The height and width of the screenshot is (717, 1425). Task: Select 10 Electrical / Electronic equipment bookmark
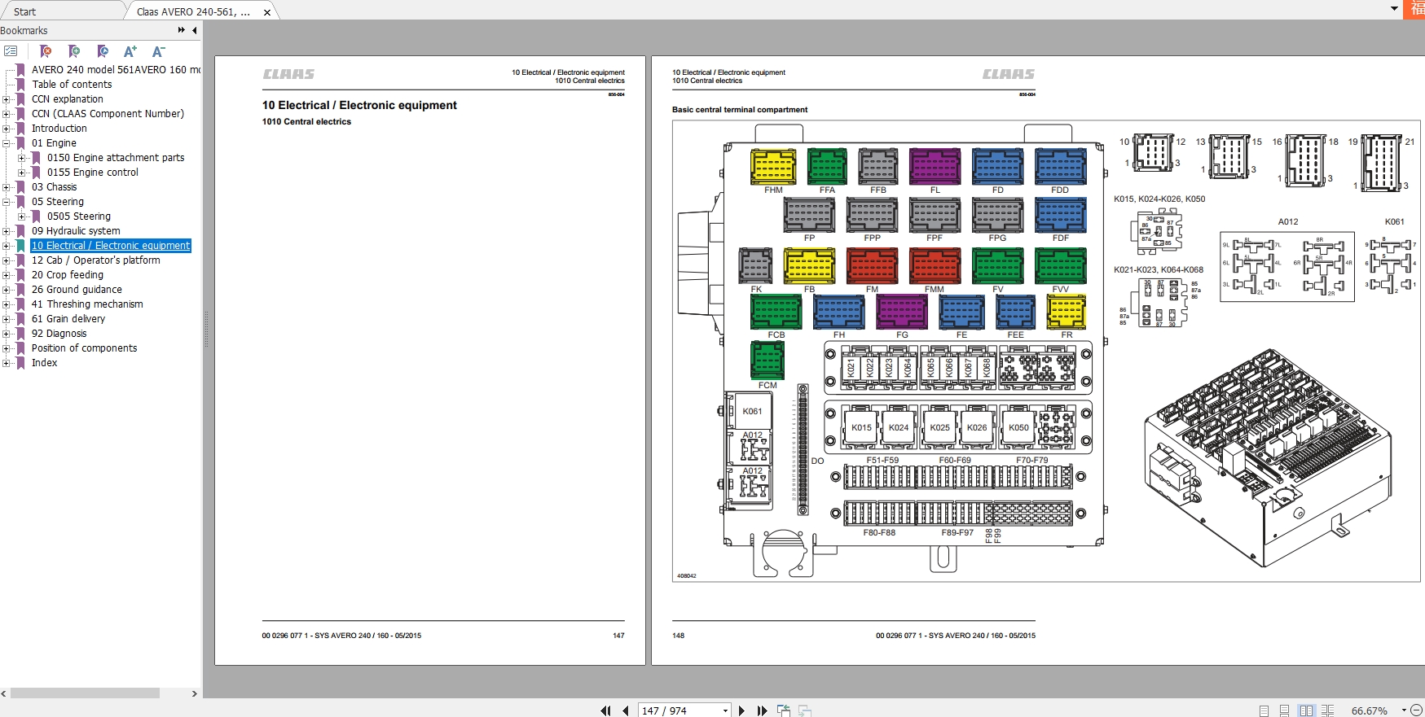[111, 246]
